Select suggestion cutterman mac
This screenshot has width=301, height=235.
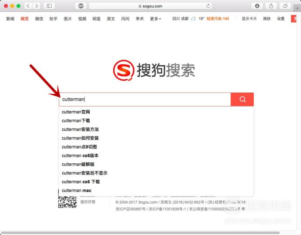156,191
